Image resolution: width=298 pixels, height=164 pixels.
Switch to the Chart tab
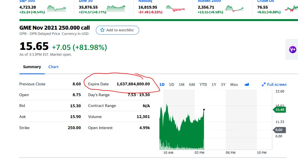pos(53,67)
